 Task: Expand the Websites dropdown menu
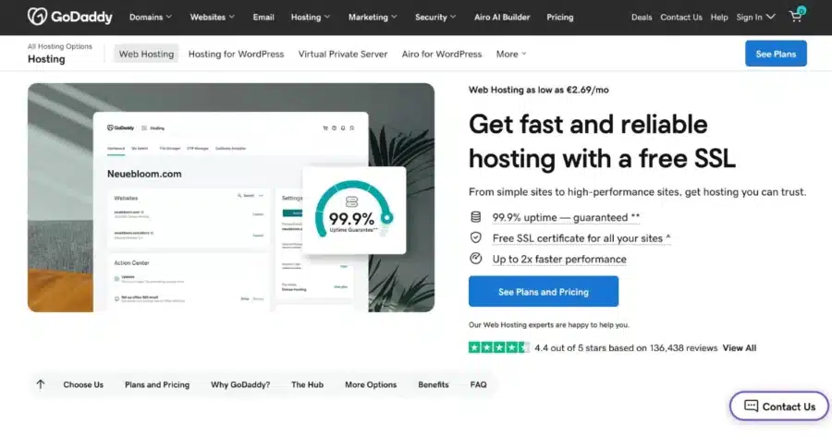(x=213, y=17)
